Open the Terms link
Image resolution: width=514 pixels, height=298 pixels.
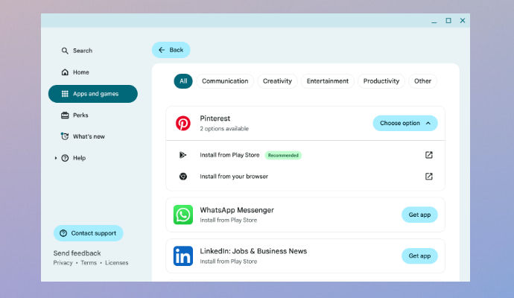(x=89, y=263)
